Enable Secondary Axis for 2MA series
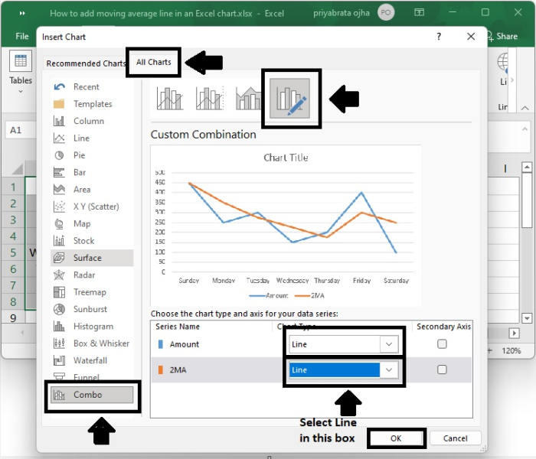 pos(442,369)
